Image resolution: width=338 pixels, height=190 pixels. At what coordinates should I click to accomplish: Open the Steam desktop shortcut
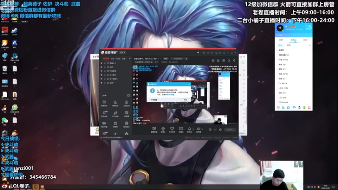(15, 31)
